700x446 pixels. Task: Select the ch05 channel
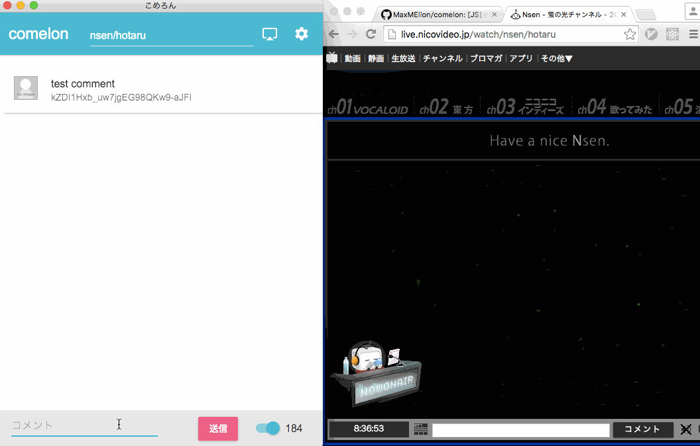coord(681,107)
